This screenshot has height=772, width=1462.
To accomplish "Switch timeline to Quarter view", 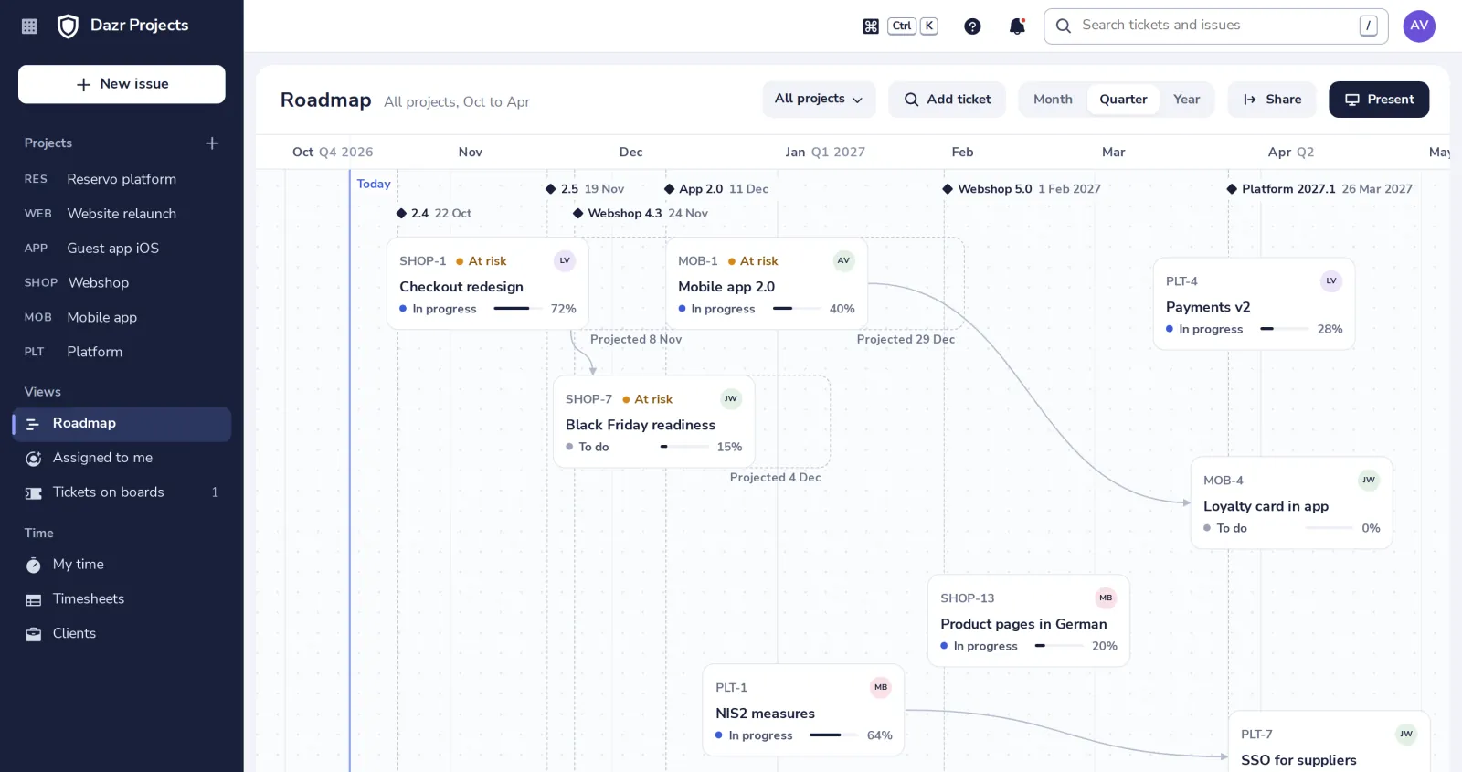I will [x=1123, y=100].
